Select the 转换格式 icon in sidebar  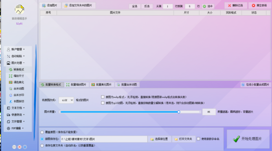coord(11,69)
